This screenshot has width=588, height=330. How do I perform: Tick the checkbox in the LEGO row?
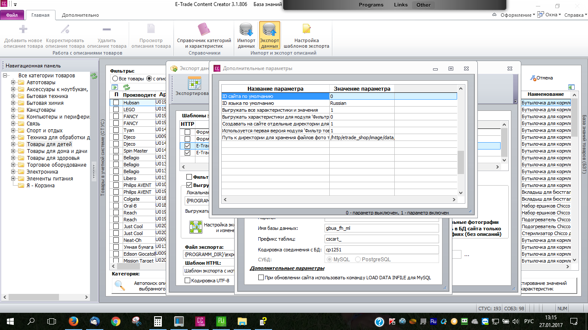tap(116, 110)
